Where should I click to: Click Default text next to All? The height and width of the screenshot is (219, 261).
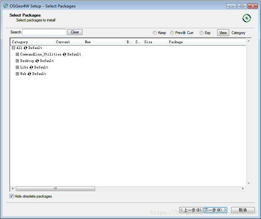(35, 48)
